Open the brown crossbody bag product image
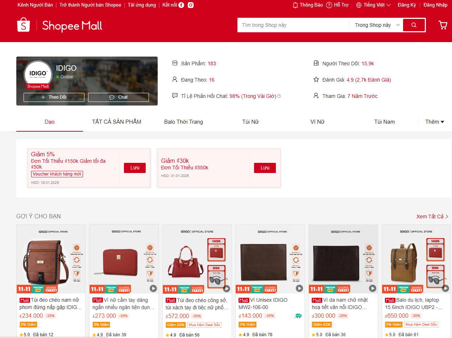The image size is (452, 338). tap(51, 259)
